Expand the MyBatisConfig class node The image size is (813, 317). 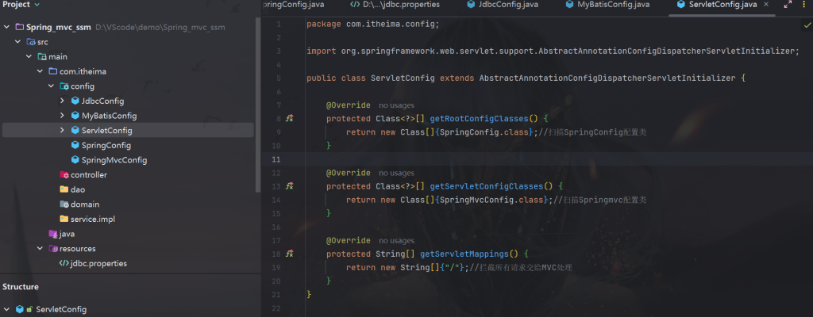pos(63,116)
